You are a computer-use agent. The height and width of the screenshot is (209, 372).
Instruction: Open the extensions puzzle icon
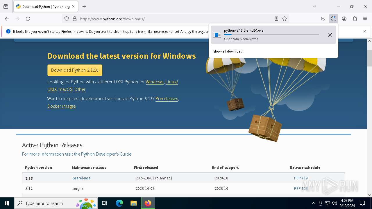(x=355, y=19)
